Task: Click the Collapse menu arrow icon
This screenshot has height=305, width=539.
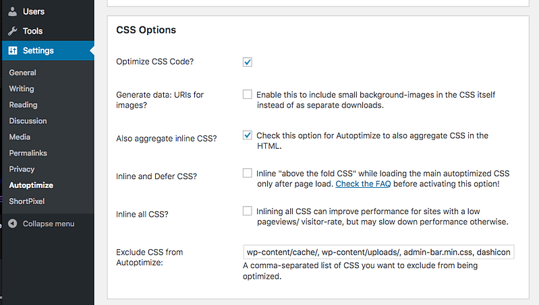Action: point(13,224)
